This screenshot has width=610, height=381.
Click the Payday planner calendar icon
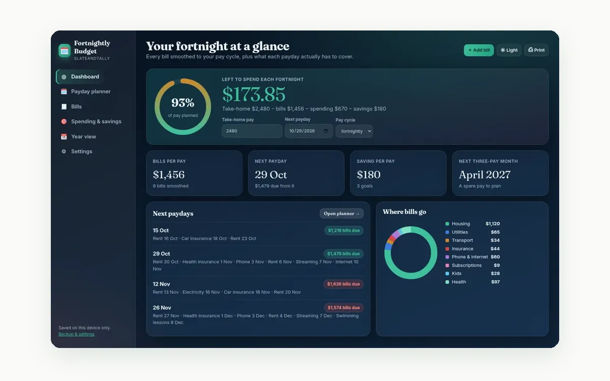tap(64, 91)
